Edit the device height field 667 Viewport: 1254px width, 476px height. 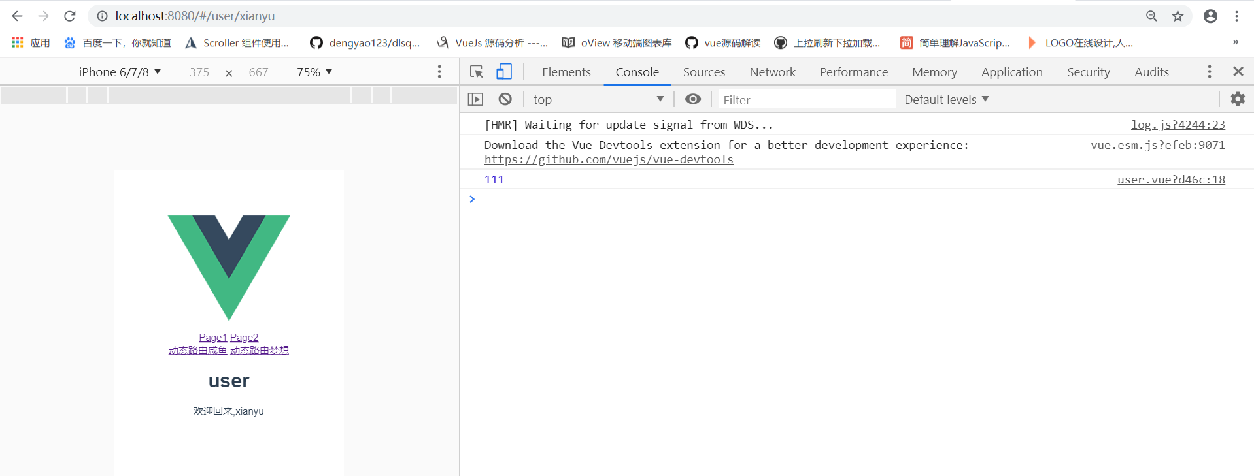pos(258,72)
